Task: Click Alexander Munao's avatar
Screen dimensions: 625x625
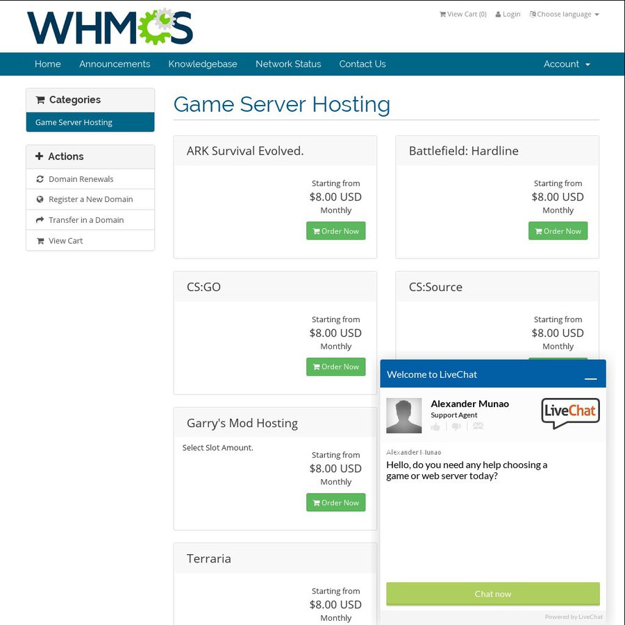Action: 403,416
